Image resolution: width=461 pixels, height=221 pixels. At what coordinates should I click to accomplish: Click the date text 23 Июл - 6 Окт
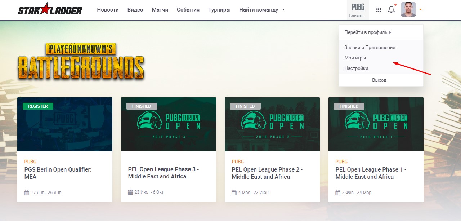[149, 192]
